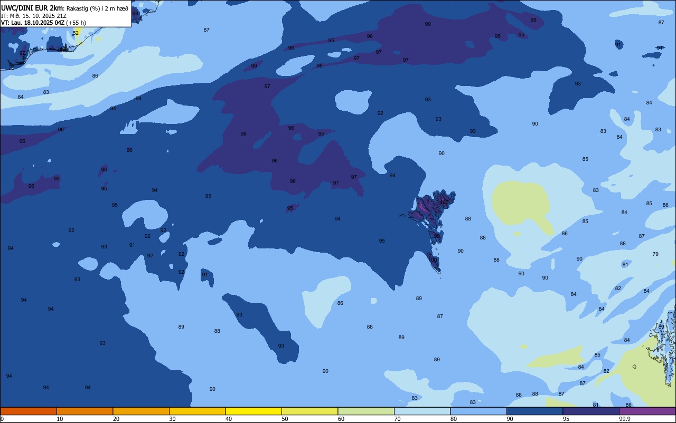Image resolution: width=676 pixels, height=423 pixels.
Task: Click the 30–40 legend color swatch
Action: click(197, 411)
